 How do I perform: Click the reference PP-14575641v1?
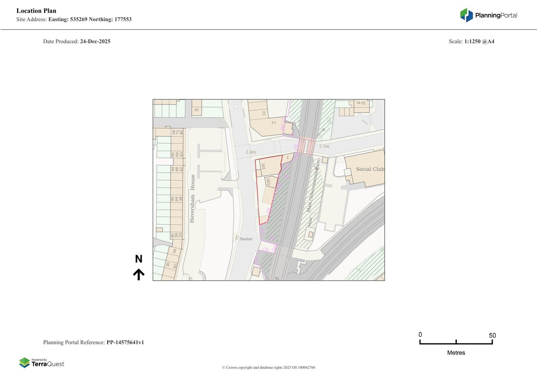[125, 342]
